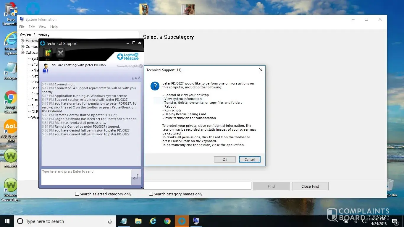Select the smallest font size A icon
The width and height of the screenshot is (404, 227).
coord(133,78)
